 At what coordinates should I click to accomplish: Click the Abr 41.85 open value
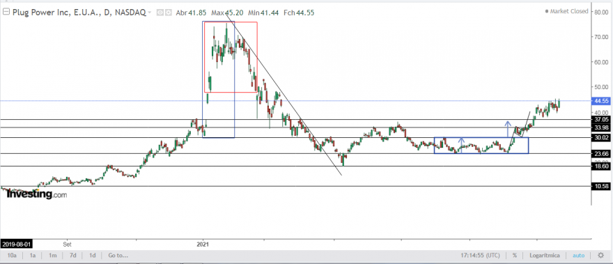(191, 13)
